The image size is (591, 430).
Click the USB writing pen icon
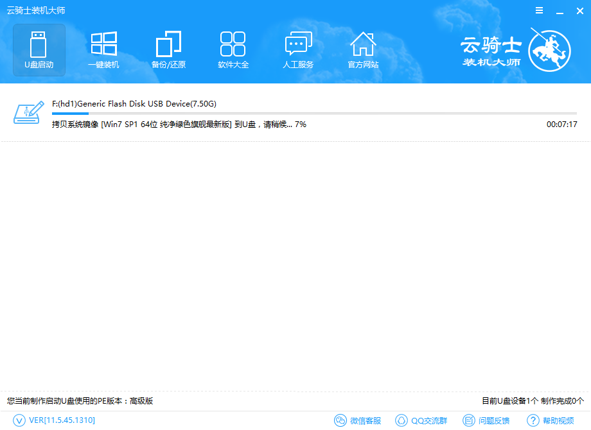(x=28, y=112)
